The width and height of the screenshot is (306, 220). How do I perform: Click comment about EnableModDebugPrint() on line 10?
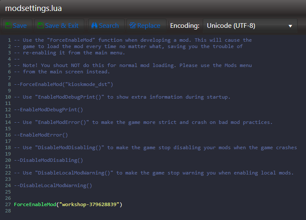click(122, 97)
